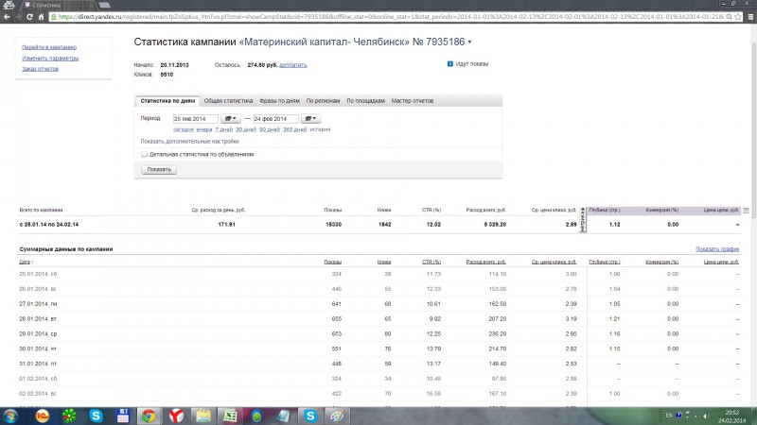Click the доплатить link

[293, 65]
